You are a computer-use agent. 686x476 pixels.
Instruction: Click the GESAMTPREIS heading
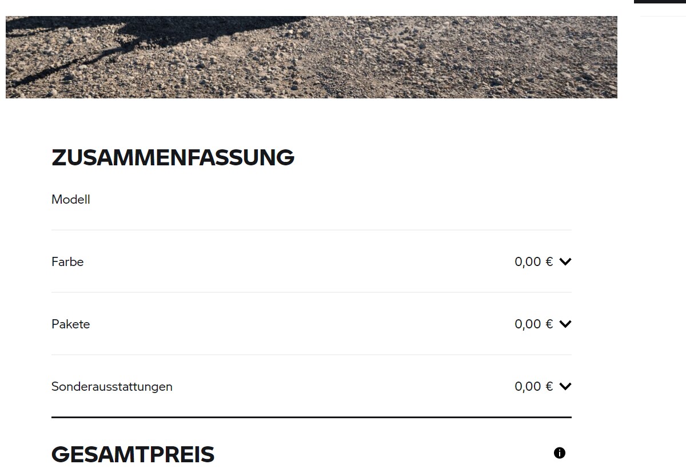[x=133, y=455]
